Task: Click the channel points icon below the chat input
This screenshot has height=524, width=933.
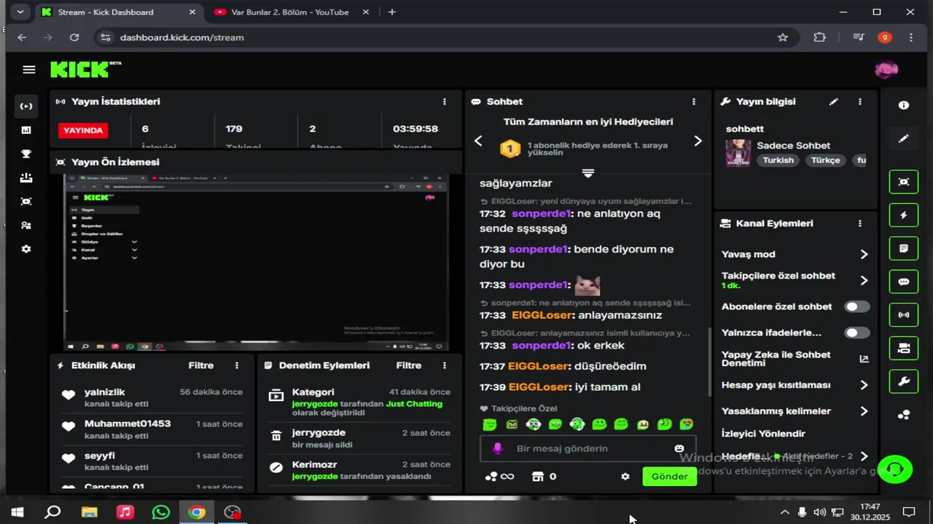Action: tap(491, 477)
